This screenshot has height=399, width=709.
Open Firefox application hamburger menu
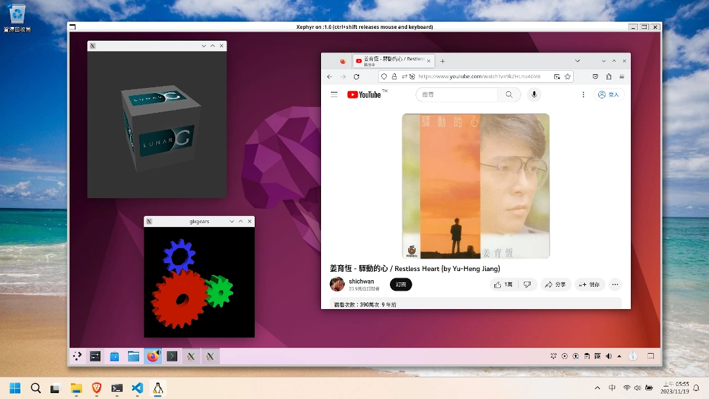coord(622,77)
